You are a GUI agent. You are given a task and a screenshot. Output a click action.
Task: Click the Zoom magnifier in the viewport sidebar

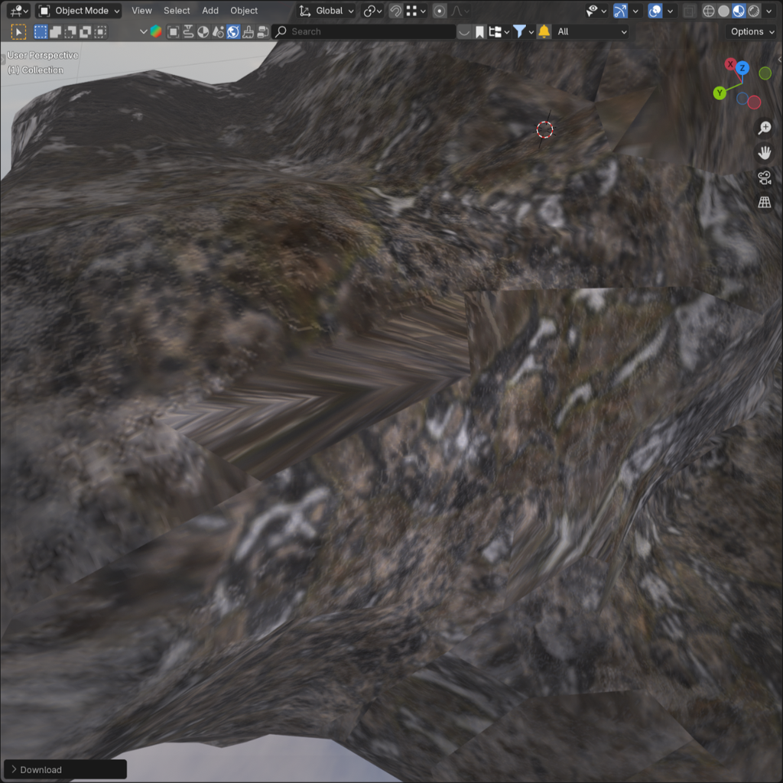pyautogui.click(x=765, y=128)
